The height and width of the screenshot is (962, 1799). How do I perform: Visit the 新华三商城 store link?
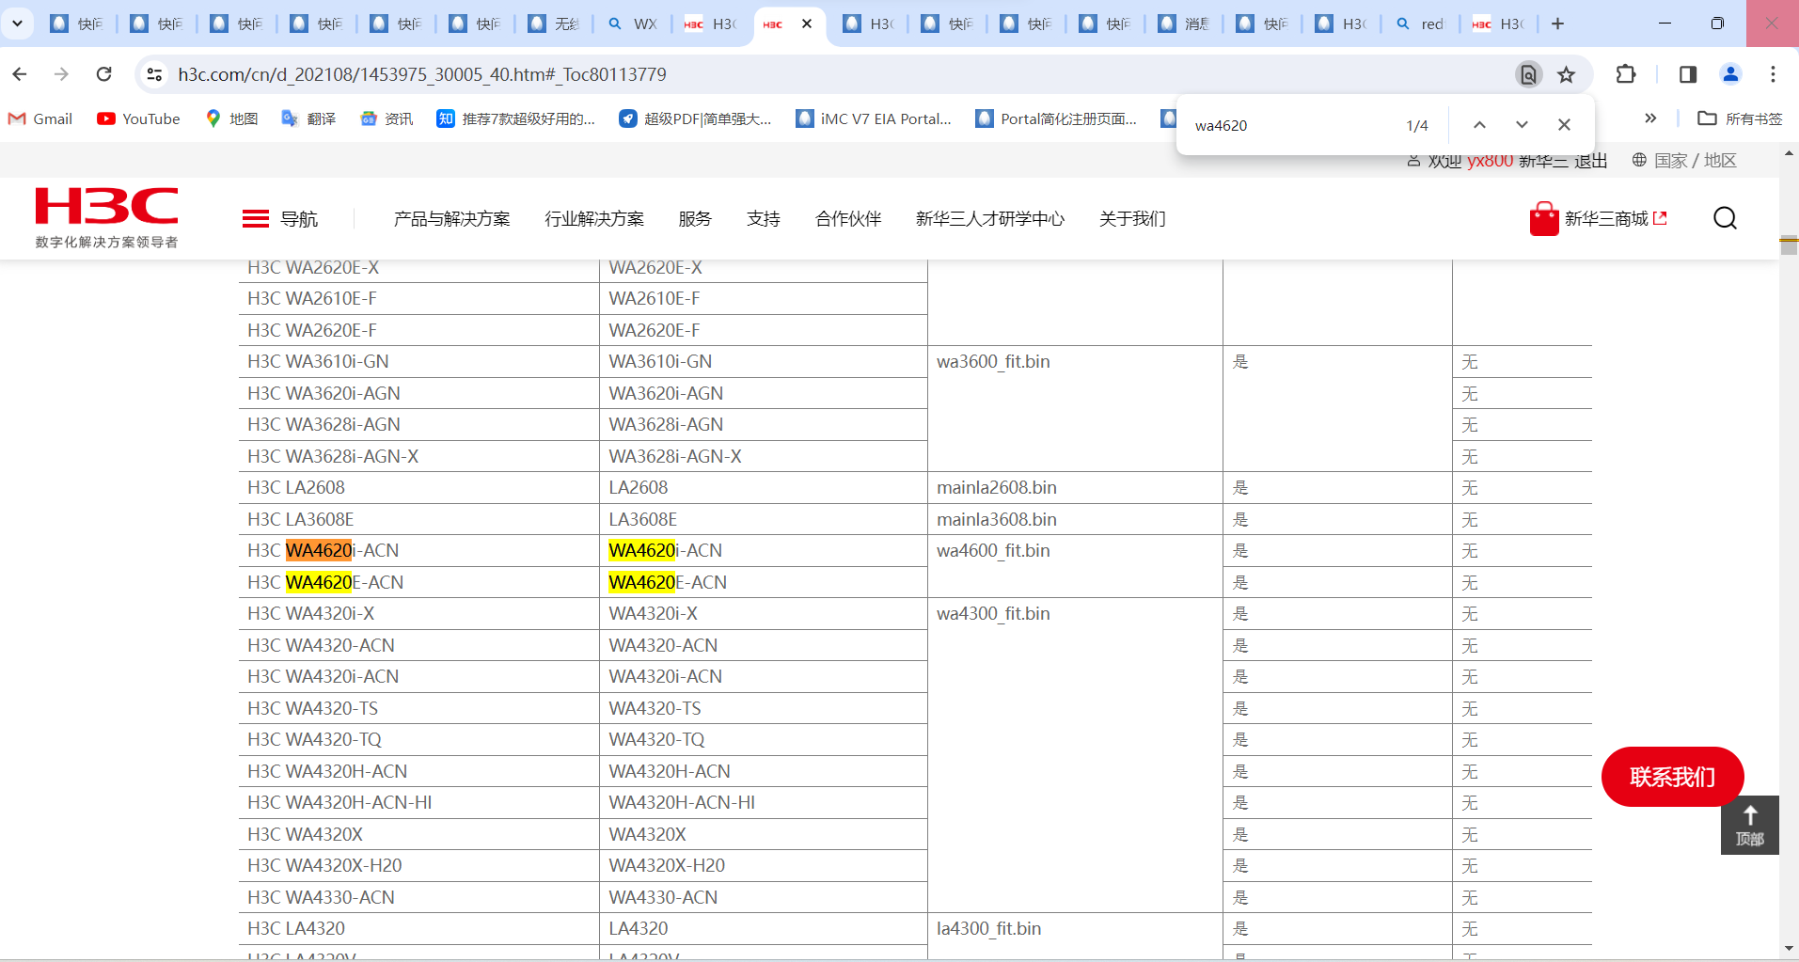pos(1599,219)
